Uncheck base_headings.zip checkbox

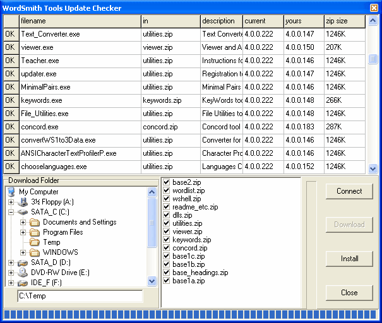167,273
